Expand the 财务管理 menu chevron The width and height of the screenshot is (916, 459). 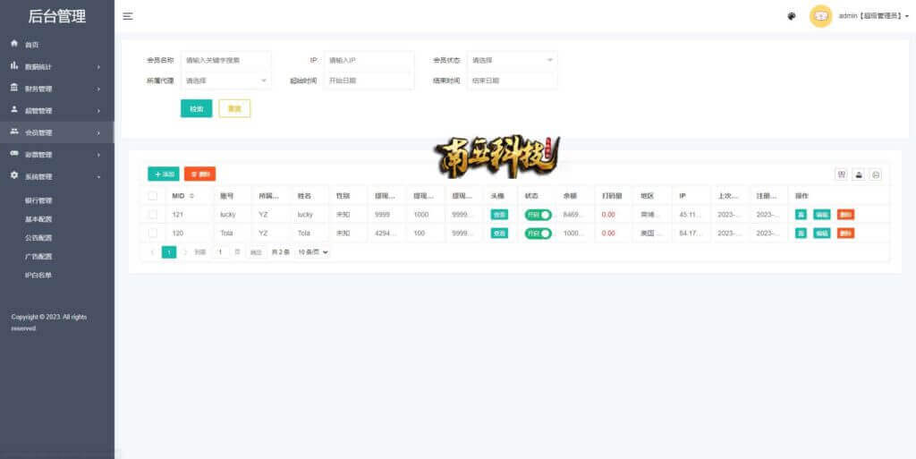pyautogui.click(x=98, y=89)
